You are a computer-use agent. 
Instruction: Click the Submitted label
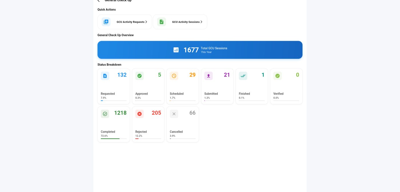coord(211,94)
